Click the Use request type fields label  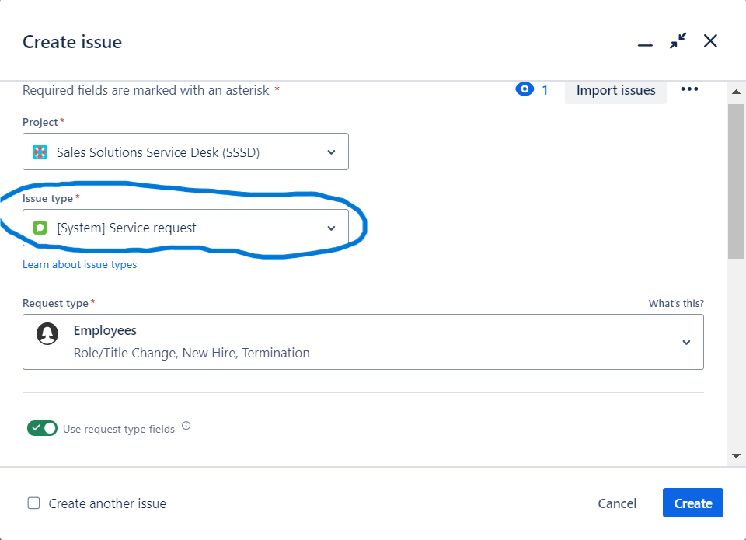click(x=119, y=429)
